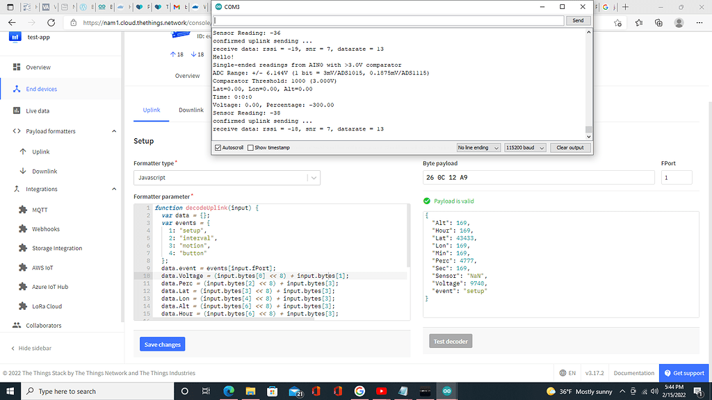The height and width of the screenshot is (400, 712).
Task: Open the EN language selector
Action: [567, 373]
